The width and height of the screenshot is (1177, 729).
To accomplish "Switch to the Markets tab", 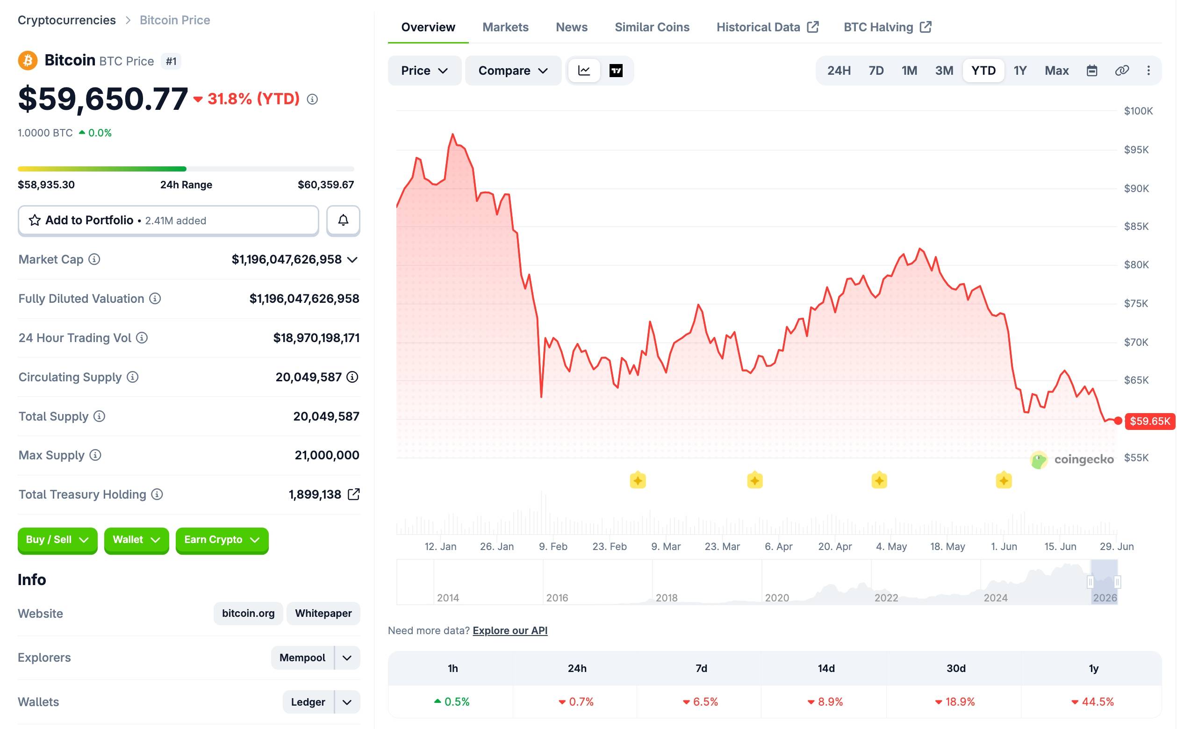I will [505, 27].
